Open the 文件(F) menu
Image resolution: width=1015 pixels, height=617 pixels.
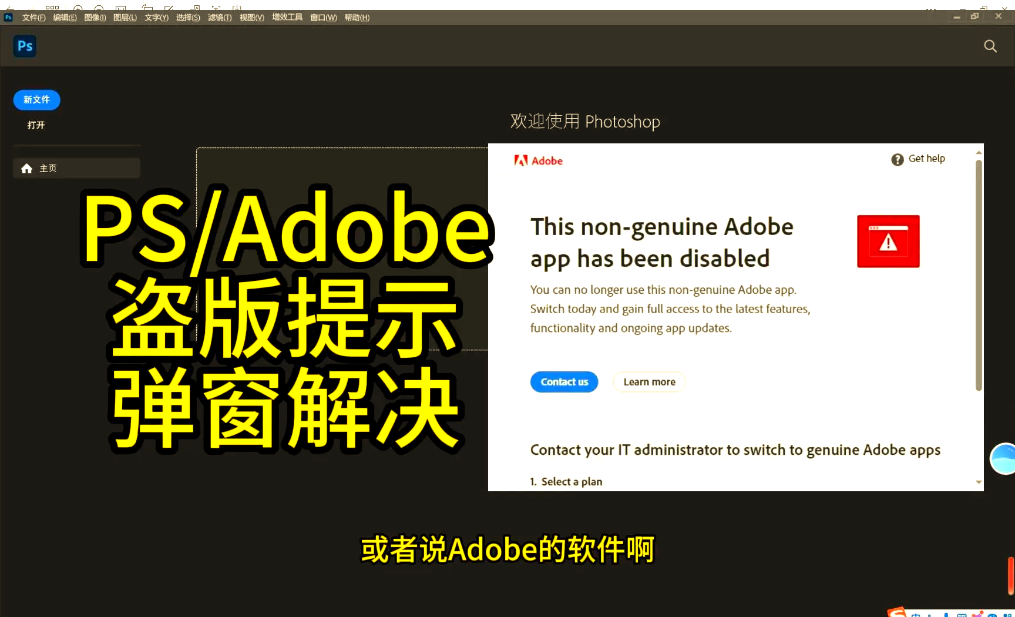point(33,18)
